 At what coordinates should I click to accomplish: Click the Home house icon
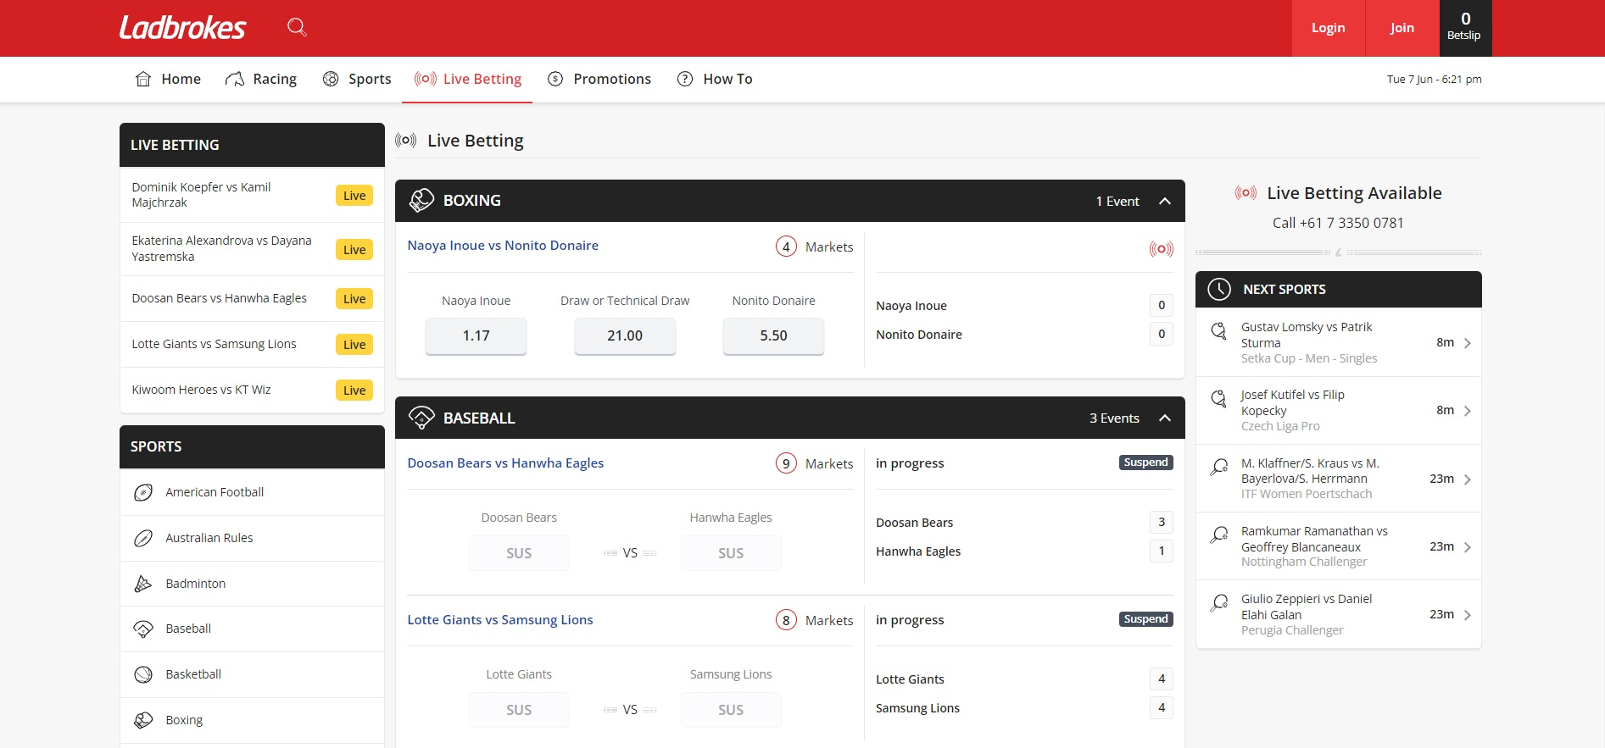(143, 79)
